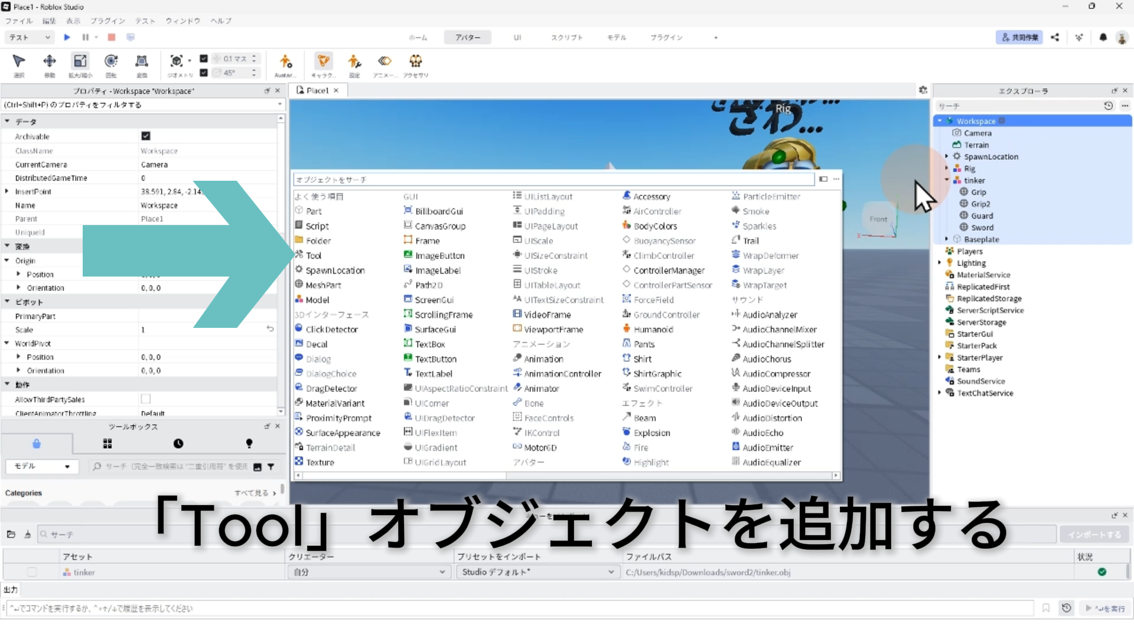Screen dimensions: 1134x638
Task: Click the Avatar rig builder icon
Action: pyautogui.click(x=285, y=61)
